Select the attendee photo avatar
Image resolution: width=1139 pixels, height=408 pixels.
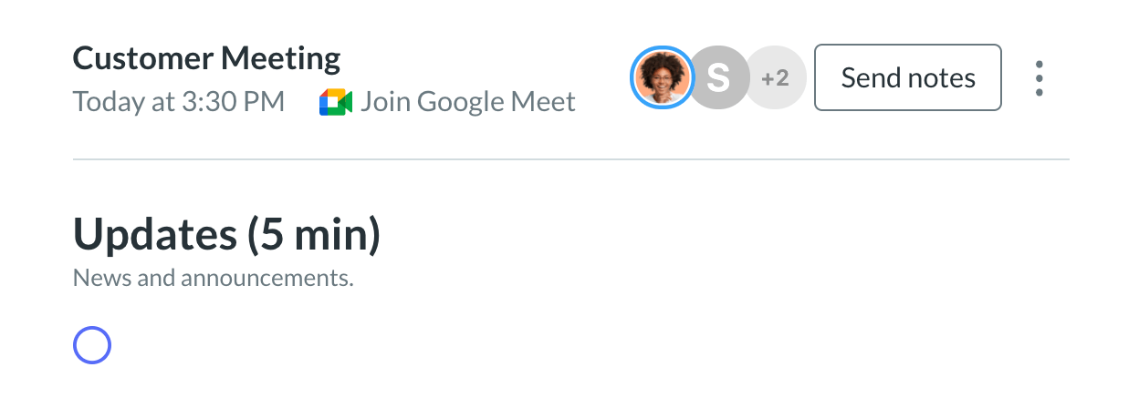tap(661, 78)
